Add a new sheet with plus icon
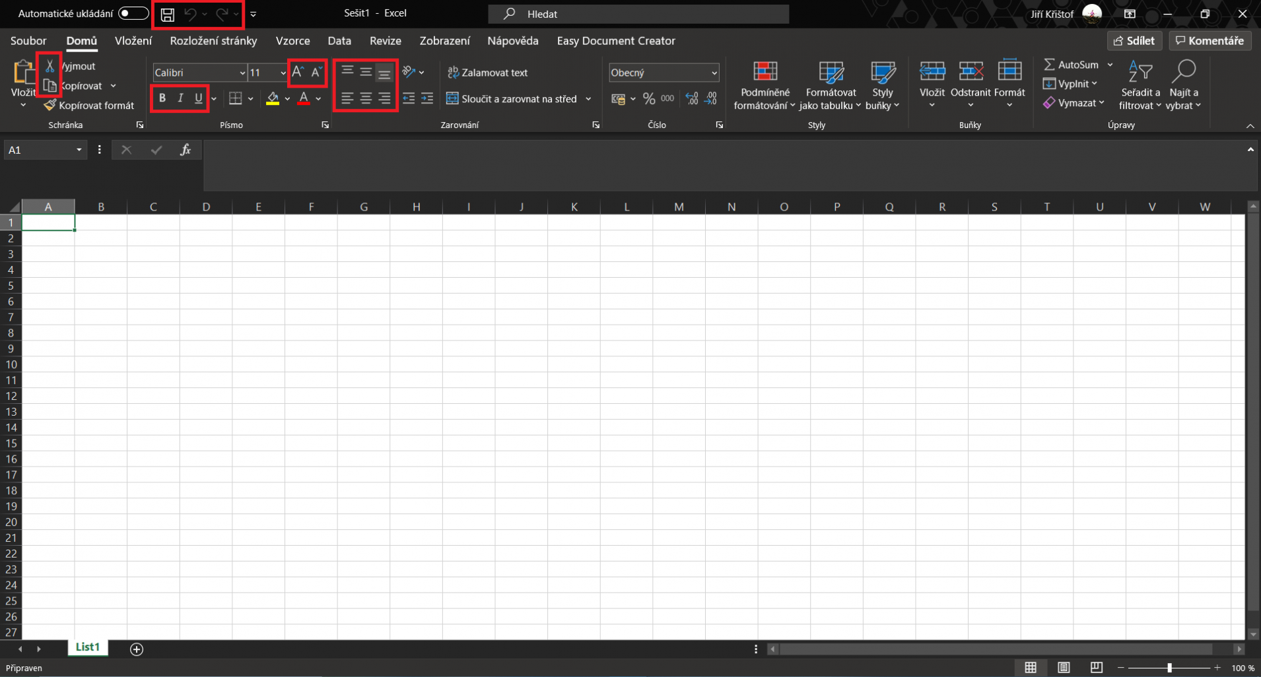The image size is (1261, 677). [137, 649]
